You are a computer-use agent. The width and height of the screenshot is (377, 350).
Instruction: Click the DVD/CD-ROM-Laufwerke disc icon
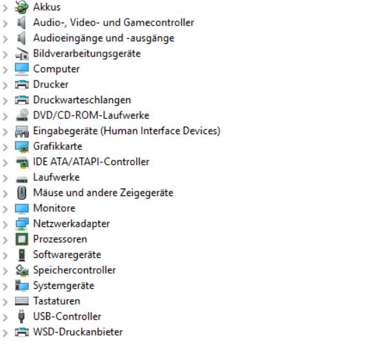click(21, 115)
